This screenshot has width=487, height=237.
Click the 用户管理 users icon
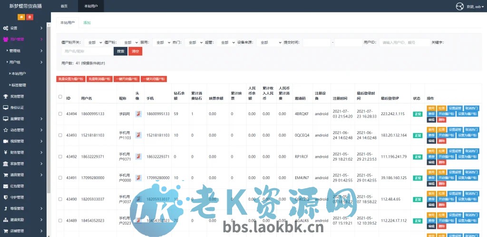6,39
